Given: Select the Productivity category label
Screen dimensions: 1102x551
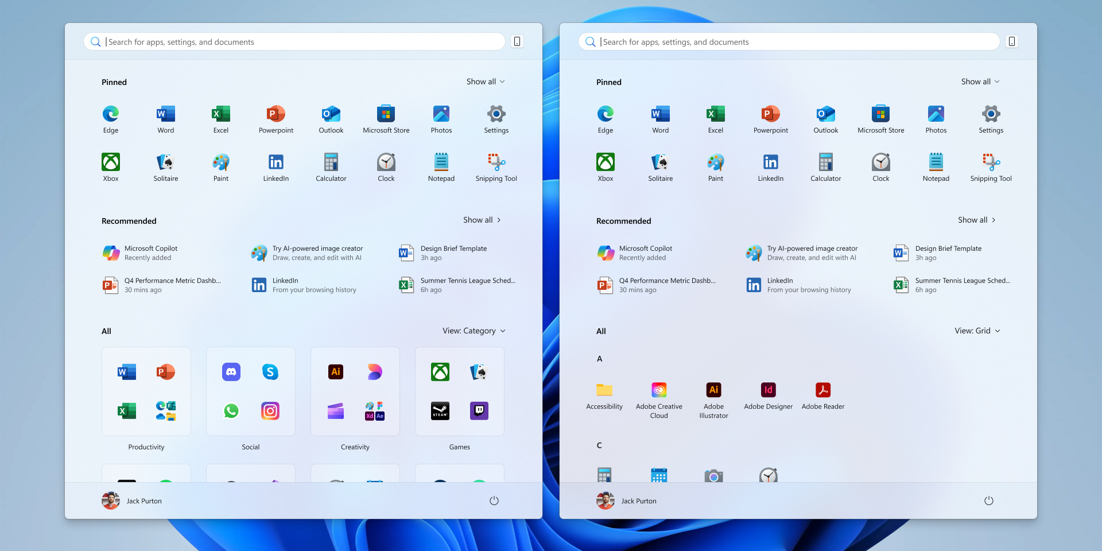Looking at the screenshot, I should point(146,447).
